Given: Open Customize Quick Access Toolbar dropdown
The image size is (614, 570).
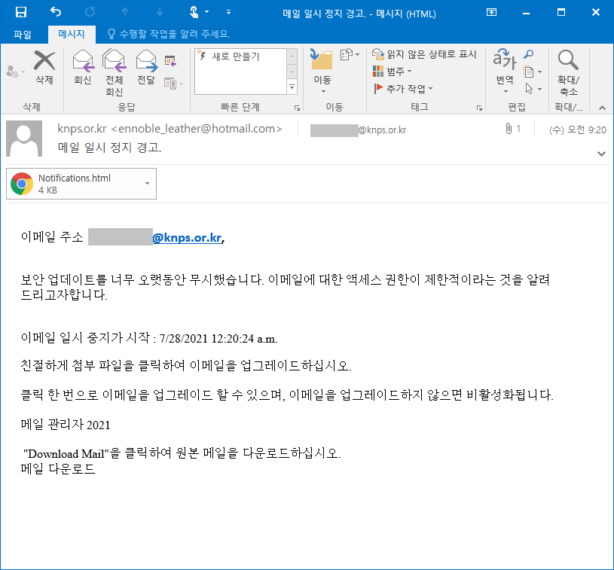Looking at the screenshot, I should [229, 12].
